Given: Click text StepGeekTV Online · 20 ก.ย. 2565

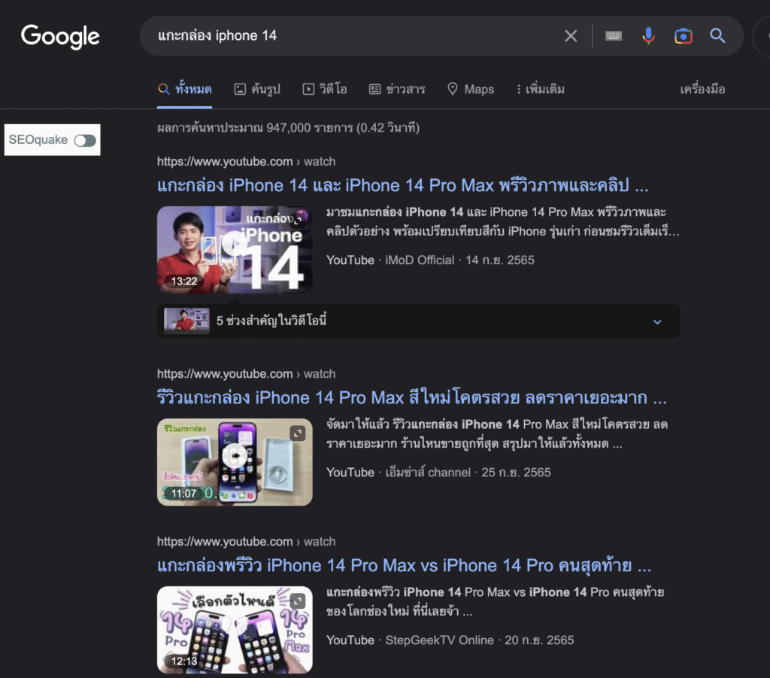Looking at the screenshot, I should pos(479,640).
